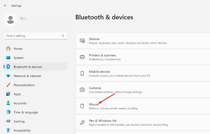The image size is (210, 134).
Task: Open Pen & Windows Ink title
Action: [x=103, y=121]
